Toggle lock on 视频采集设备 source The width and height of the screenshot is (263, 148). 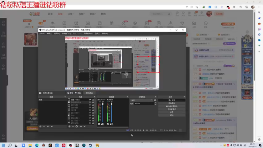click(93, 102)
